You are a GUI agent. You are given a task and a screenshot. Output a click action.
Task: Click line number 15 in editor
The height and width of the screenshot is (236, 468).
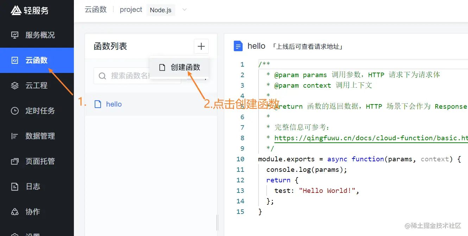[x=240, y=211]
